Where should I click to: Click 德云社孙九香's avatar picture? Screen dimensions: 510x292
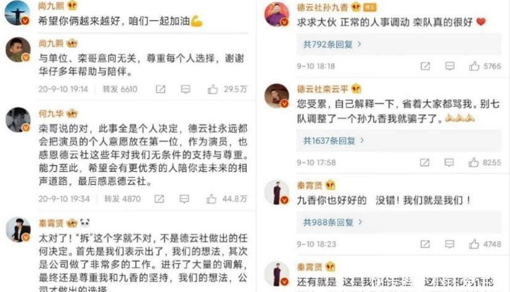point(276,14)
